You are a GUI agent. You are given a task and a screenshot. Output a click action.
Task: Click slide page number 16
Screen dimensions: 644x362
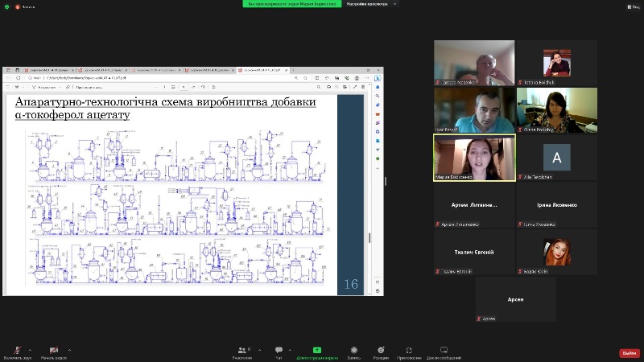[x=351, y=284]
